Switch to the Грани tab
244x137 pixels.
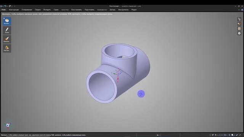coord(56,10)
